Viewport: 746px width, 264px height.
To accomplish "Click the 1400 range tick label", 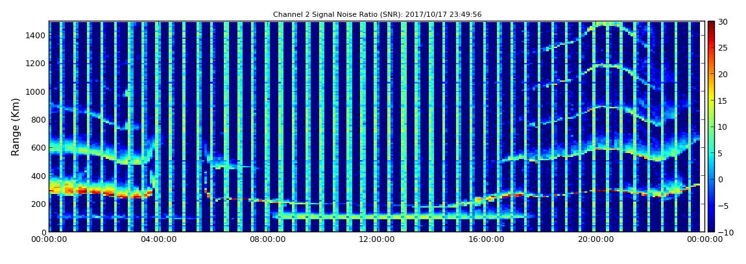I will click(x=36, y=35).
